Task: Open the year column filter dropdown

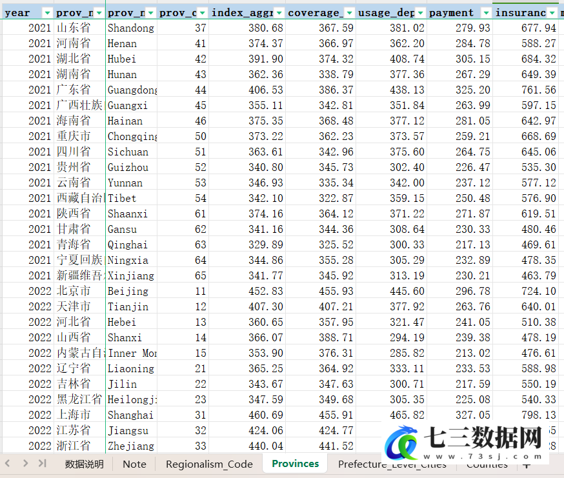Action: click(47, 14)
